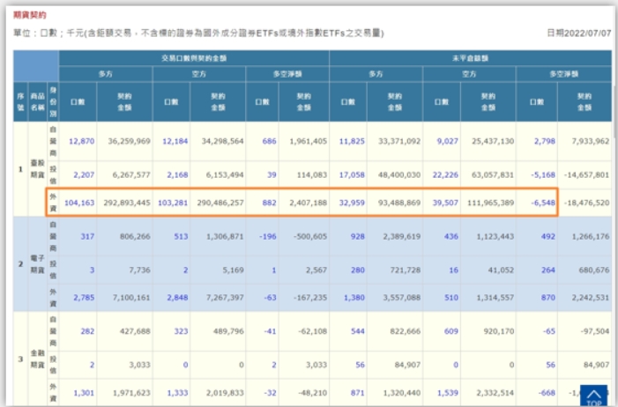This screenshot has height=407, width=618.
Task: Open the 1,539 short open interest link
Action: pos(447,393)
